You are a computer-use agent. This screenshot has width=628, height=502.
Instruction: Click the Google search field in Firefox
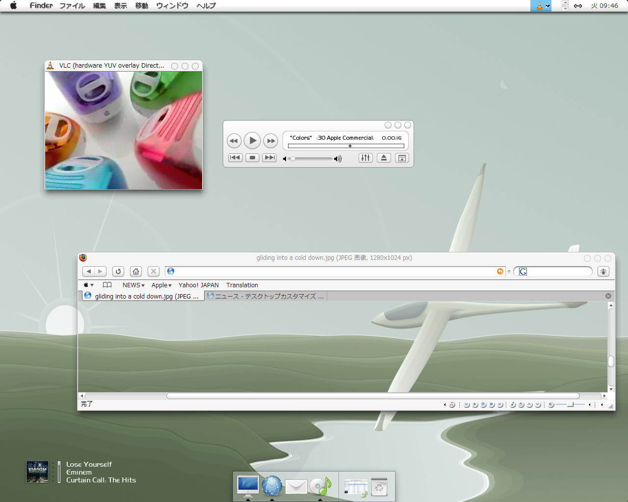[553, 271]
